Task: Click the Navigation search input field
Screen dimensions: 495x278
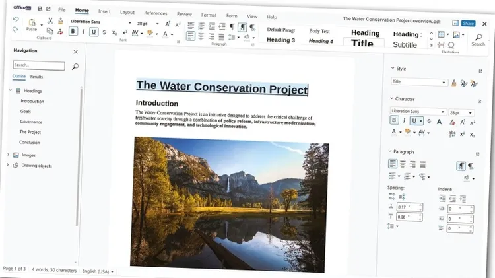Action: pos(38,65)
